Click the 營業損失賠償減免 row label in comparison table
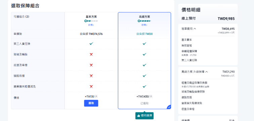 click(25, 86)
